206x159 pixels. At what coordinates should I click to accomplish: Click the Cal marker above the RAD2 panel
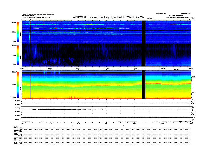(x=30, y=20)
